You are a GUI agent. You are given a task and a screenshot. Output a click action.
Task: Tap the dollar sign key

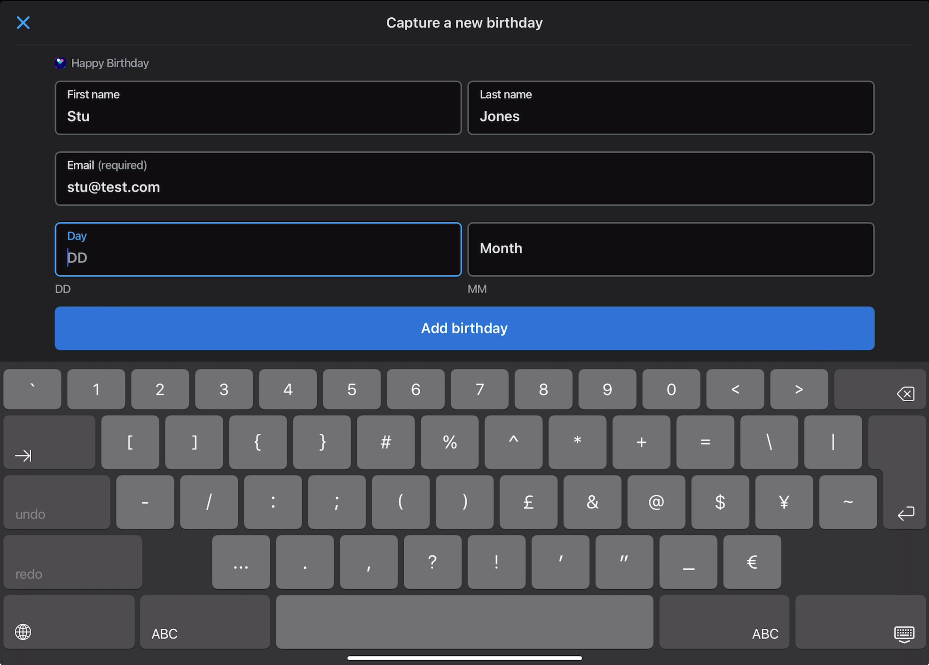pos(720,502)
